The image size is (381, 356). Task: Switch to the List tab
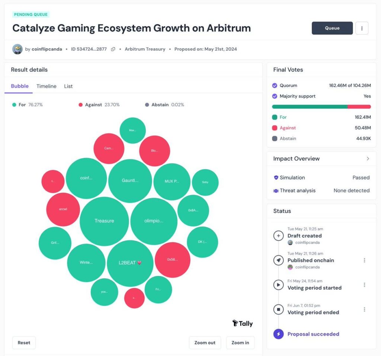point(68,86)
